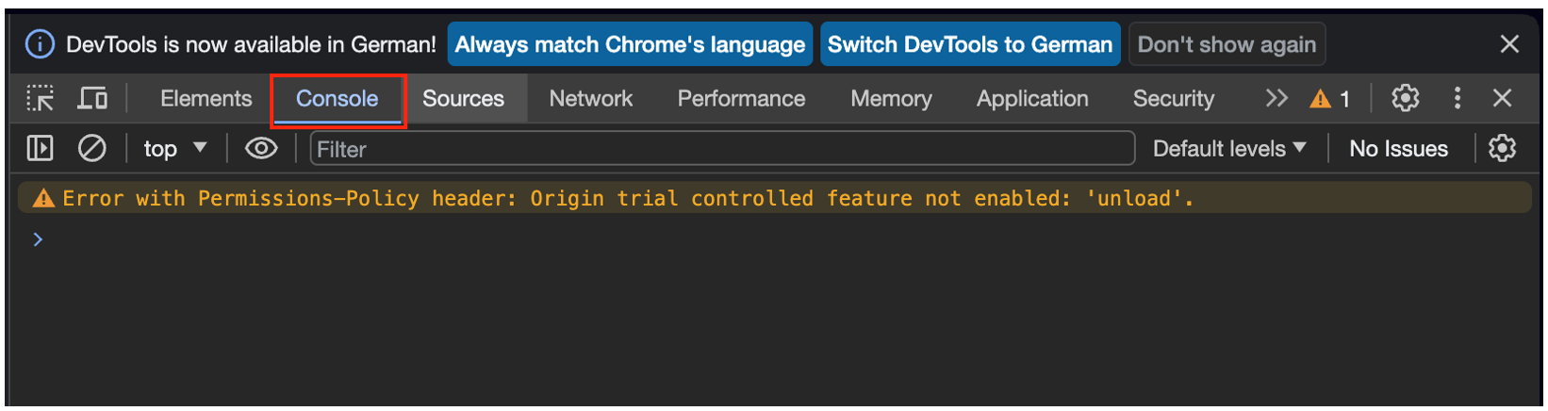Click Switch DevTools to German button
The width and height of the screenshot is (1548, 411).
970,44
